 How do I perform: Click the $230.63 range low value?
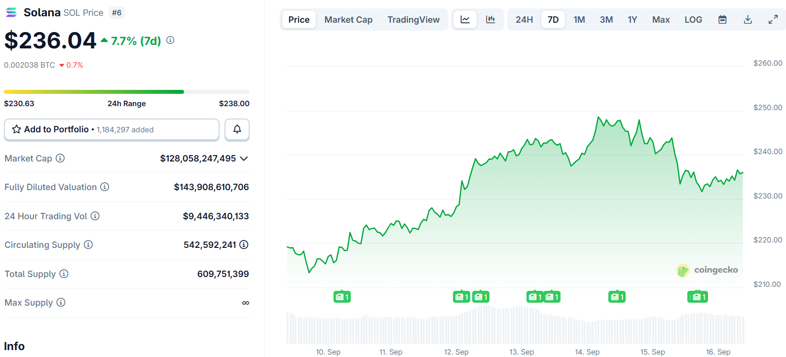point(19,104)
